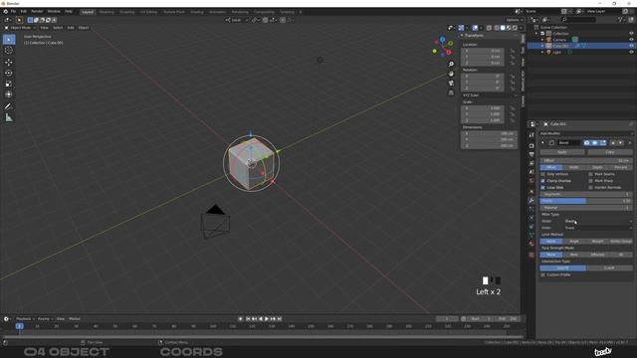This screenshot has width=637, height=358.
Task: Jump to timeline start button
Action: [248, 319]
